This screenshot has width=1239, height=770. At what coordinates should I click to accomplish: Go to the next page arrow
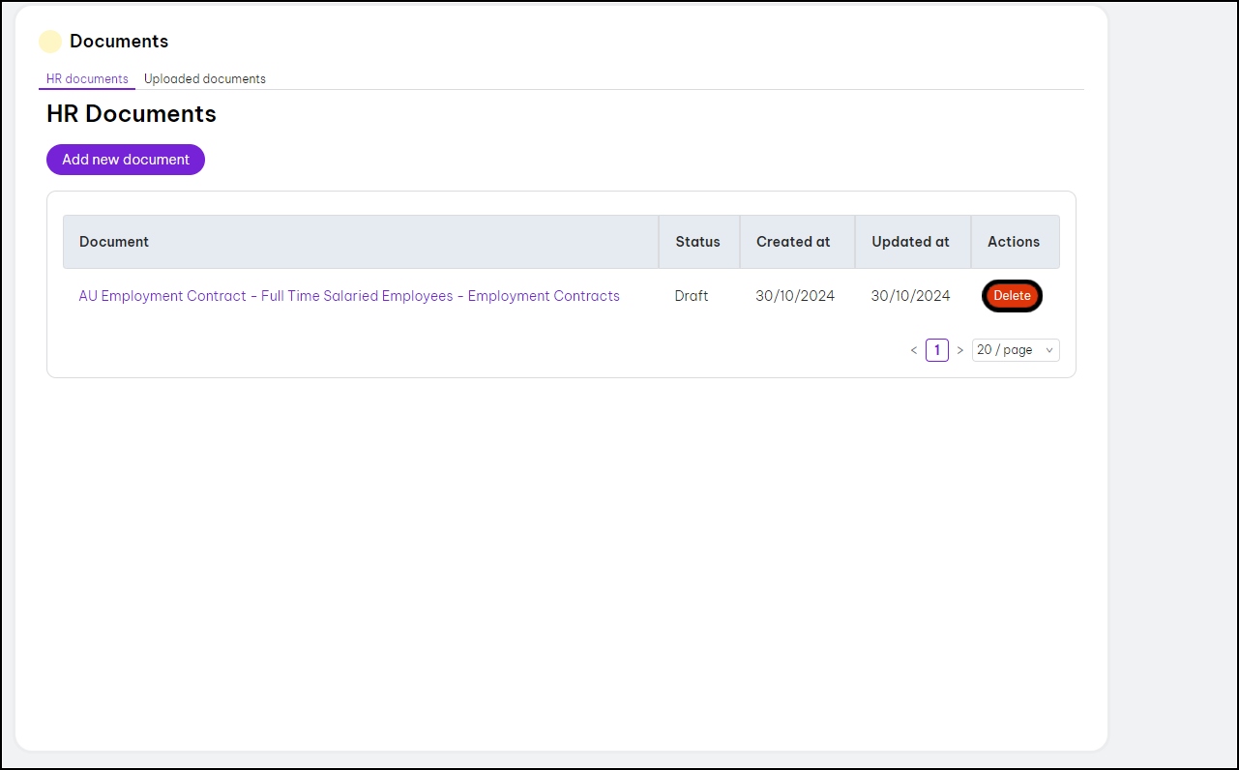[x=959, y=350]
